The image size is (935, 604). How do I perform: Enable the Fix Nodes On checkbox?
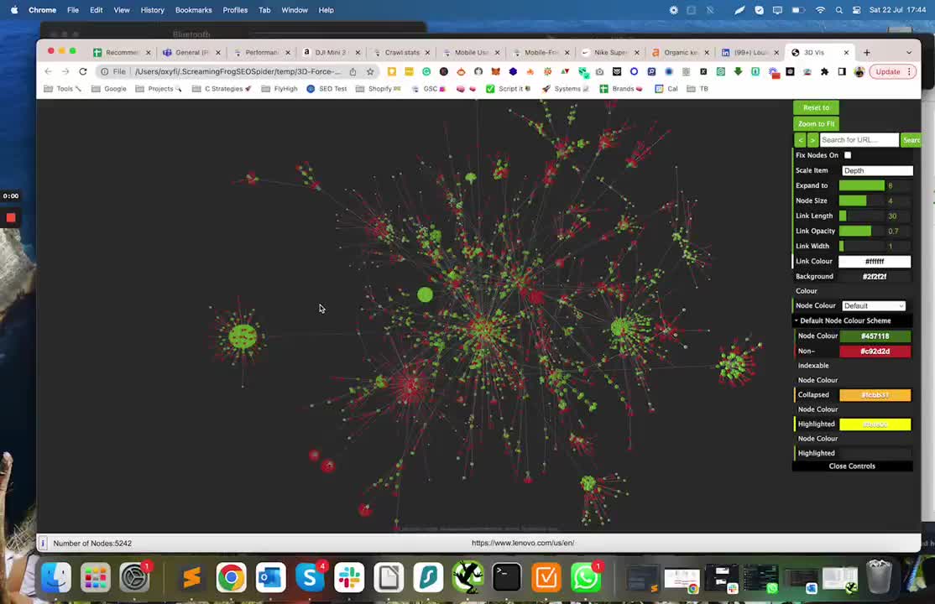tap(848, 155)
